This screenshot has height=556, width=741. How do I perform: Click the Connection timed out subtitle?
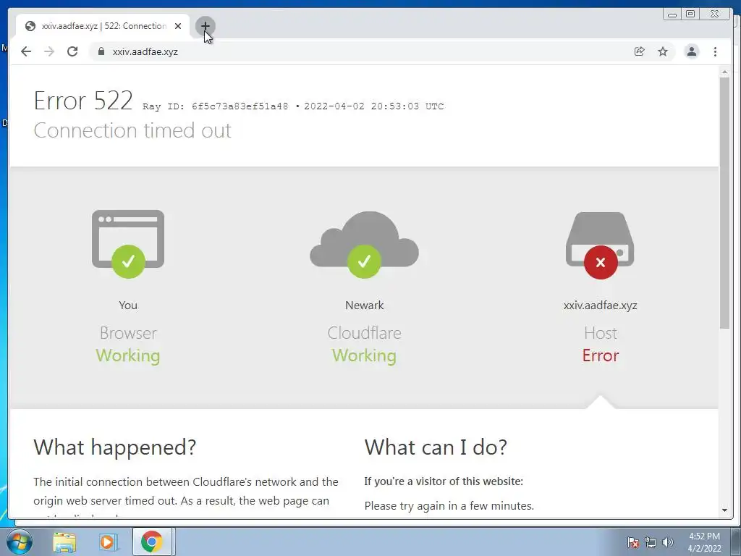tap(132, 130)
